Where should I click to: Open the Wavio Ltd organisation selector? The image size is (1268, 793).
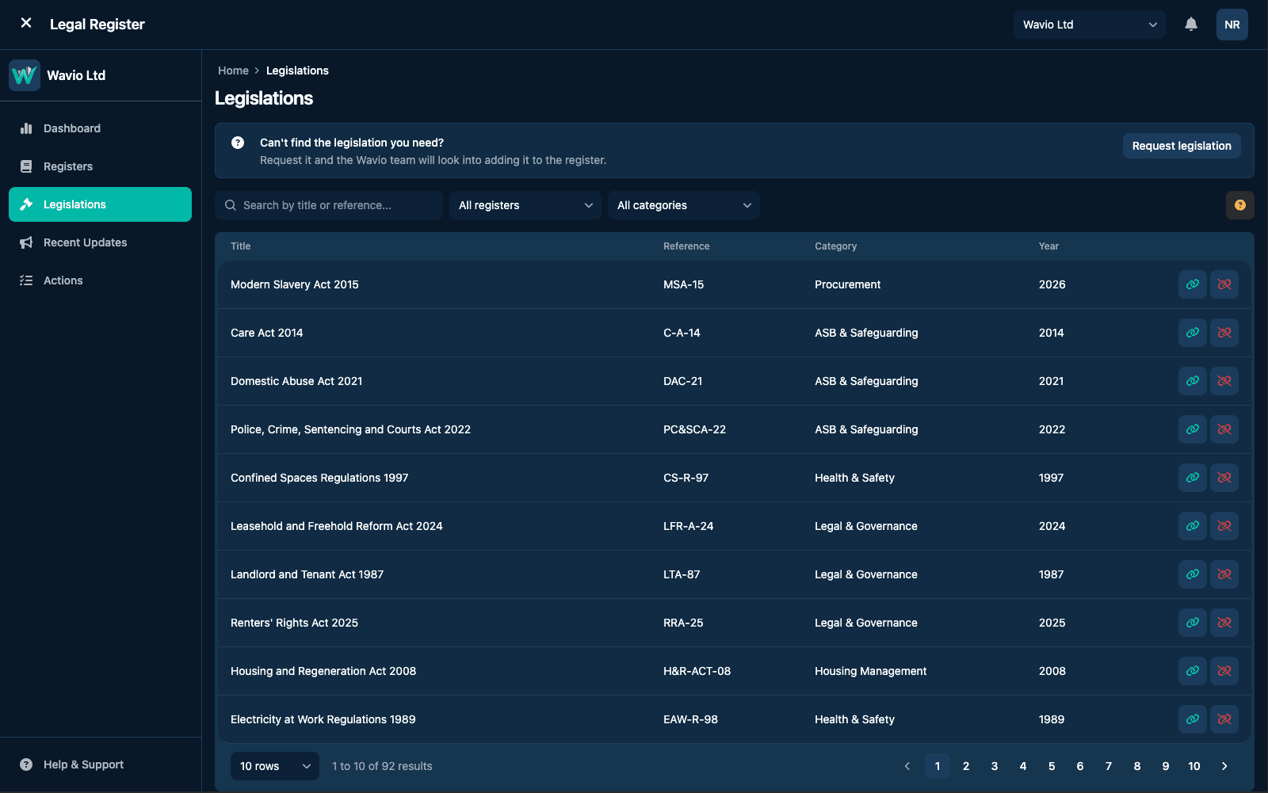click(x=1090, y=25)
